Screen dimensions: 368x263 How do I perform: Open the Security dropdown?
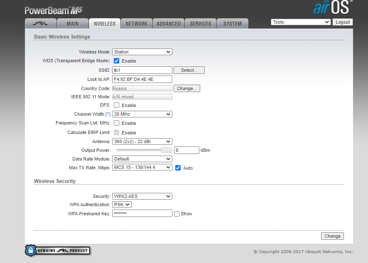[x=142, y=196]
